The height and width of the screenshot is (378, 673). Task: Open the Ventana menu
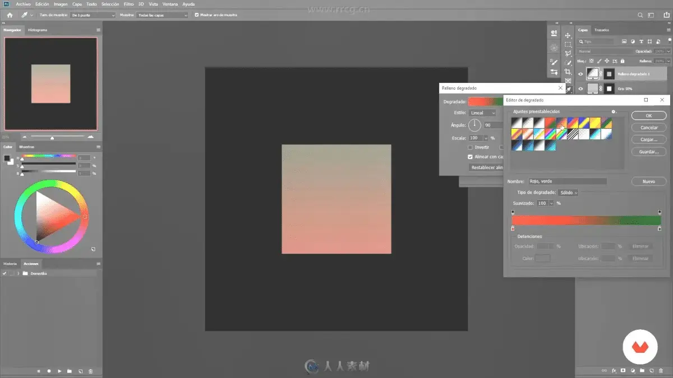point(170,4)
